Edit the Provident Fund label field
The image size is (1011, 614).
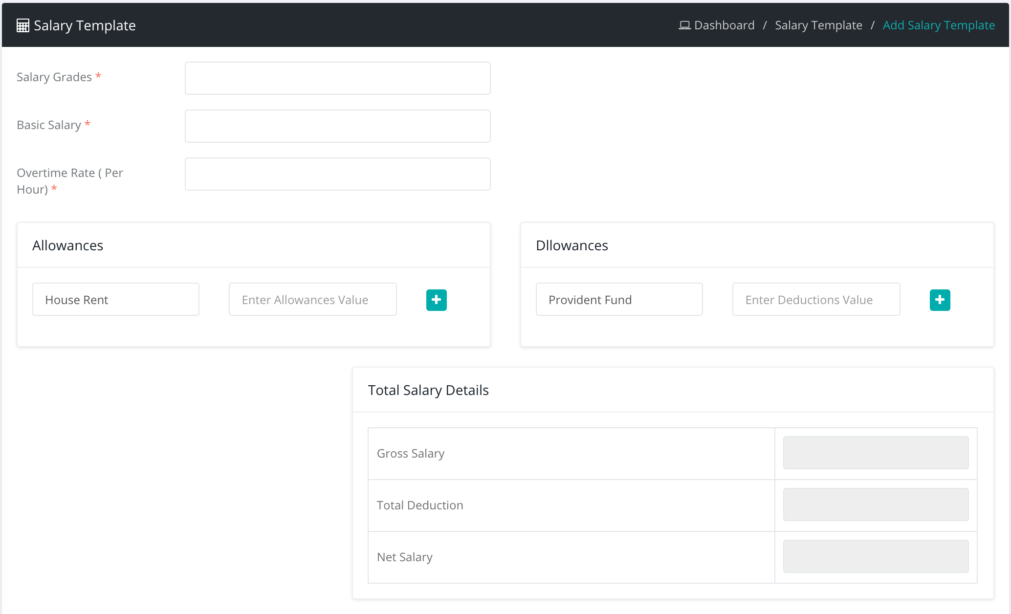point(619,299)
